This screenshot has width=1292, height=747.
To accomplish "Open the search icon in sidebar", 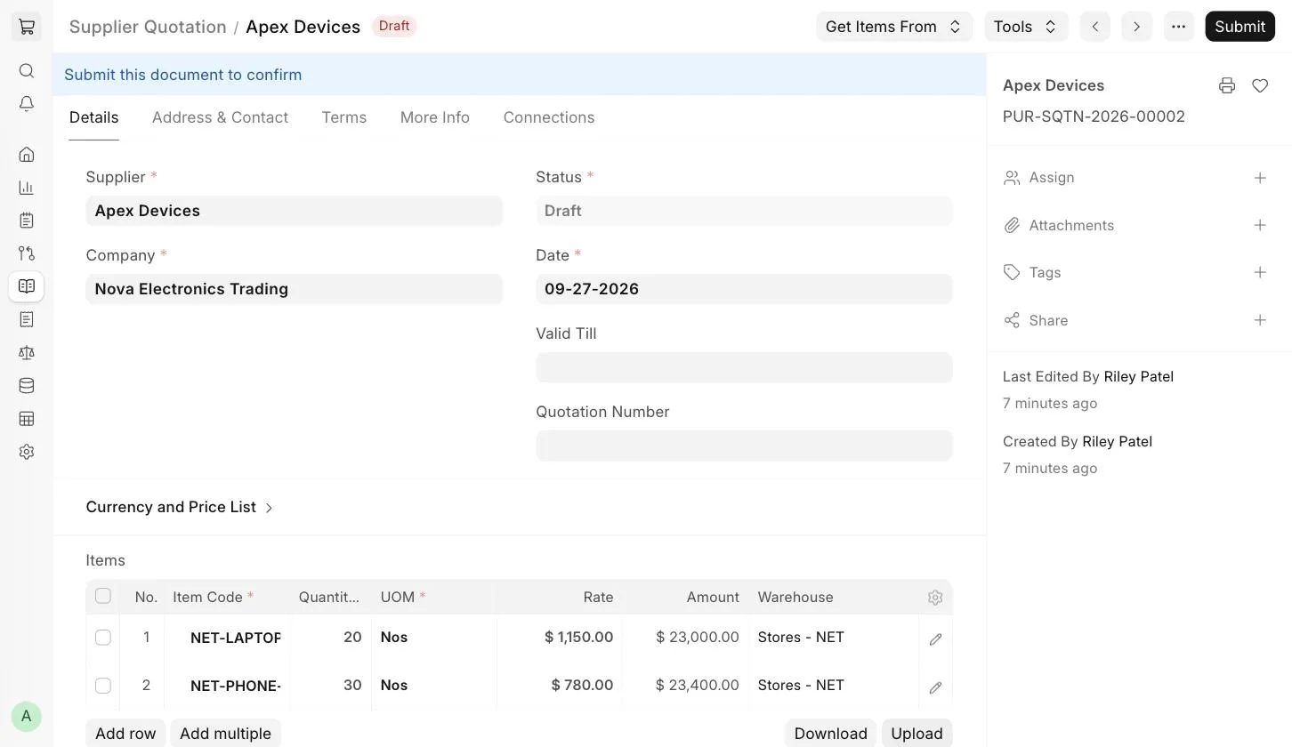I will tap(27, 71).
